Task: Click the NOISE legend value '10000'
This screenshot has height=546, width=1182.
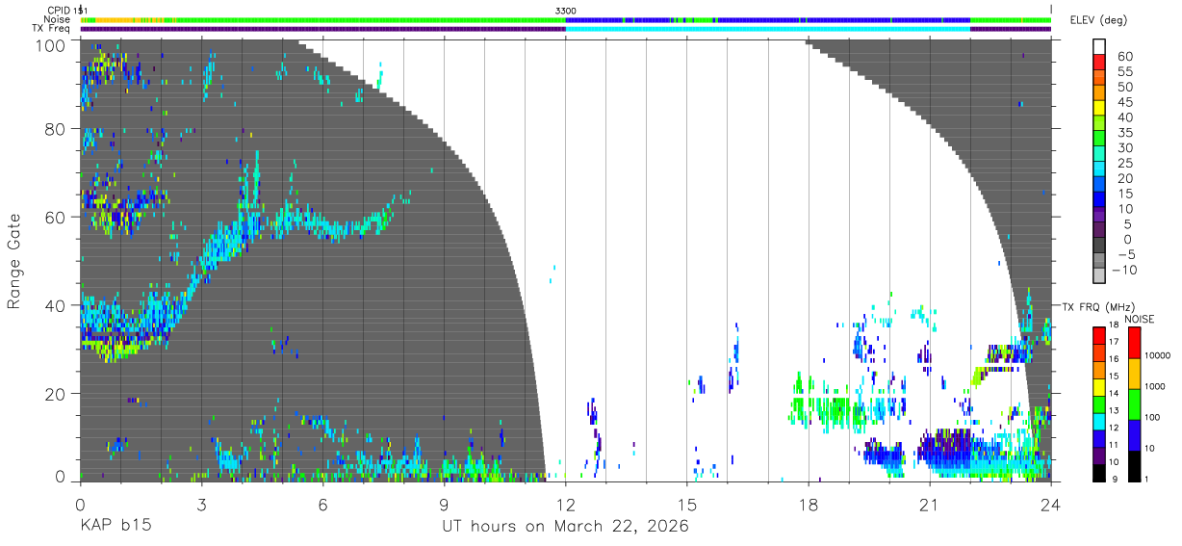Action: 1156,355
